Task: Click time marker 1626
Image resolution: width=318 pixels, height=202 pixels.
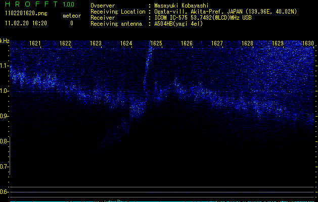Action: pos(187,43)
